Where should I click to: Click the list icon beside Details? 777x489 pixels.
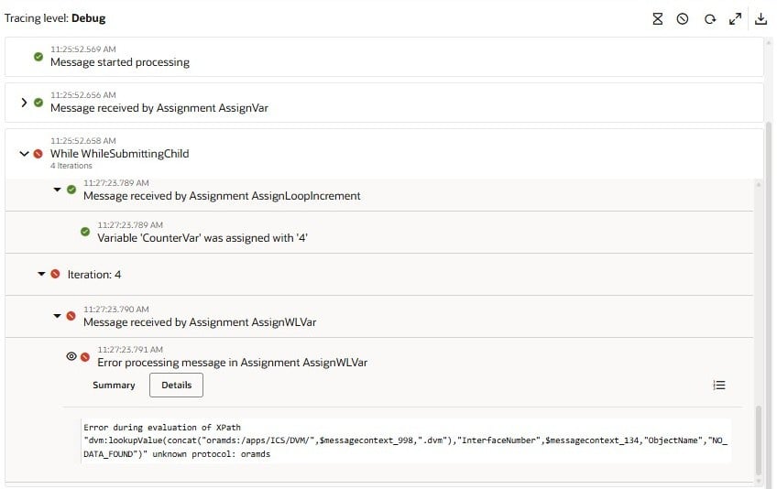click(719, 386)
